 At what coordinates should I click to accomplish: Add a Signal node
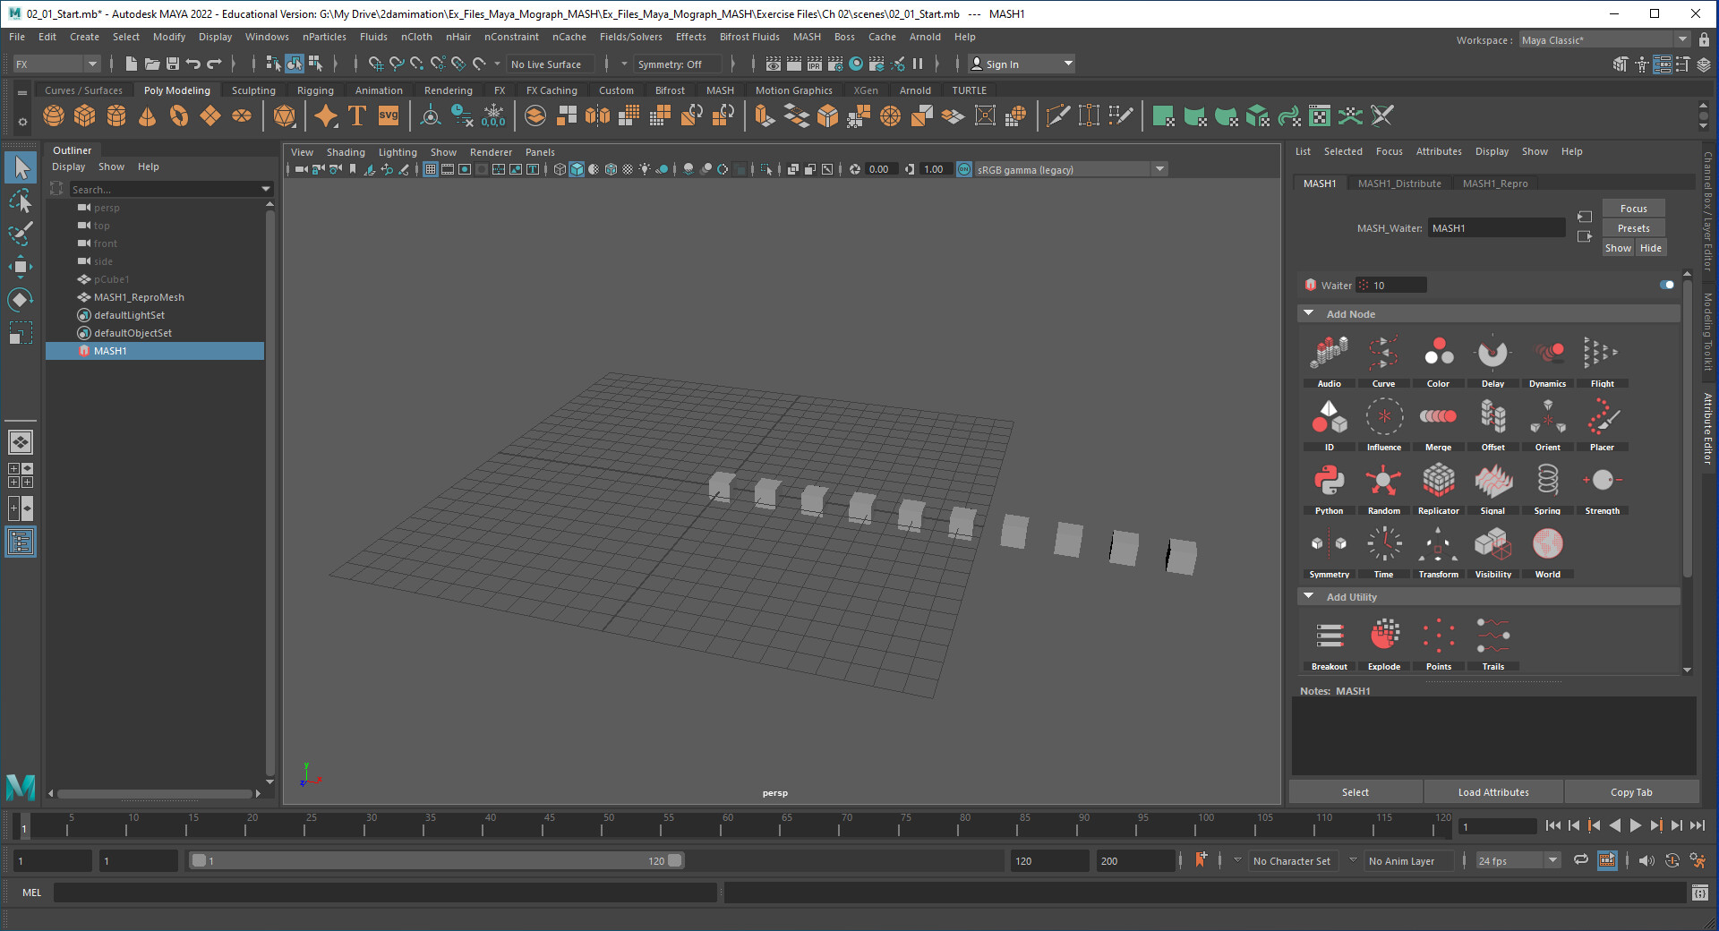1492,483
